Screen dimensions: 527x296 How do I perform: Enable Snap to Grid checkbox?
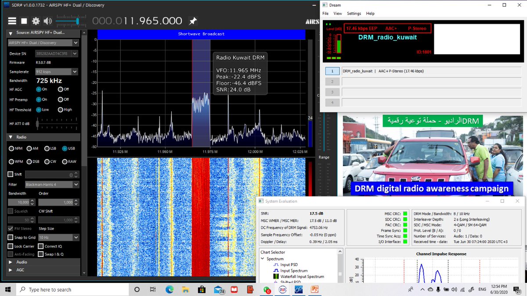coord(11,237)
